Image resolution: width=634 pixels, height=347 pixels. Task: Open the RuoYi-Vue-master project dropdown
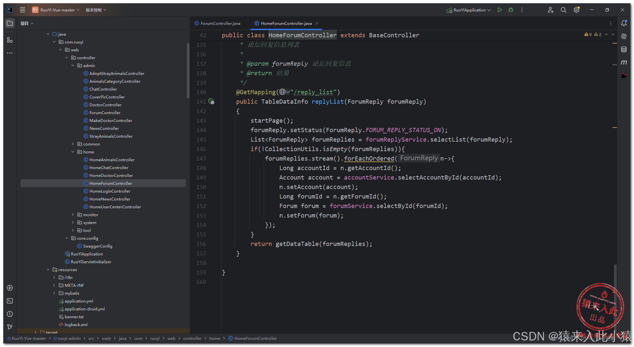pyautogui.click(x=56, y=10)
